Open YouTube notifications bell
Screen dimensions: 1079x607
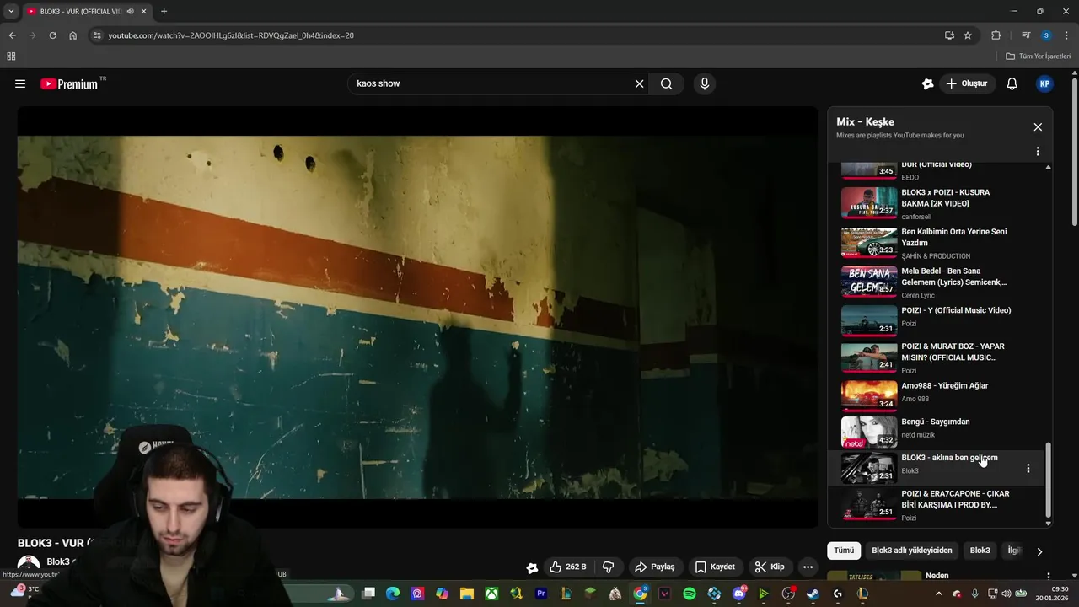point(1012,83)
